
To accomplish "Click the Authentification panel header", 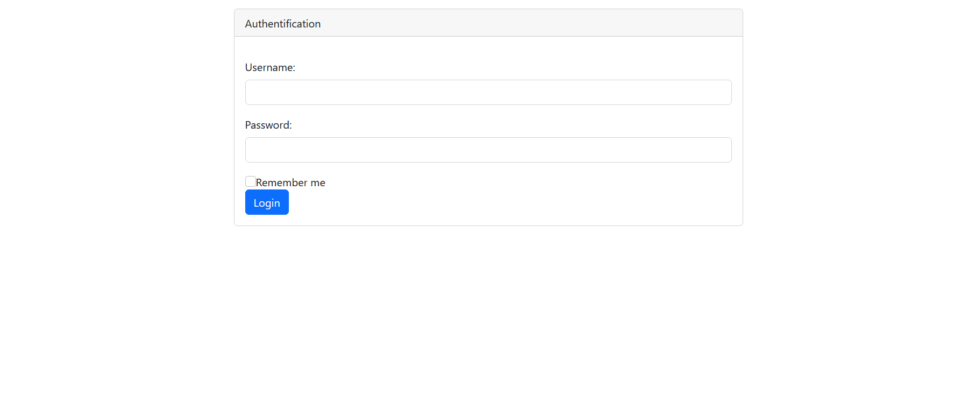I will [x=282, y=23].
